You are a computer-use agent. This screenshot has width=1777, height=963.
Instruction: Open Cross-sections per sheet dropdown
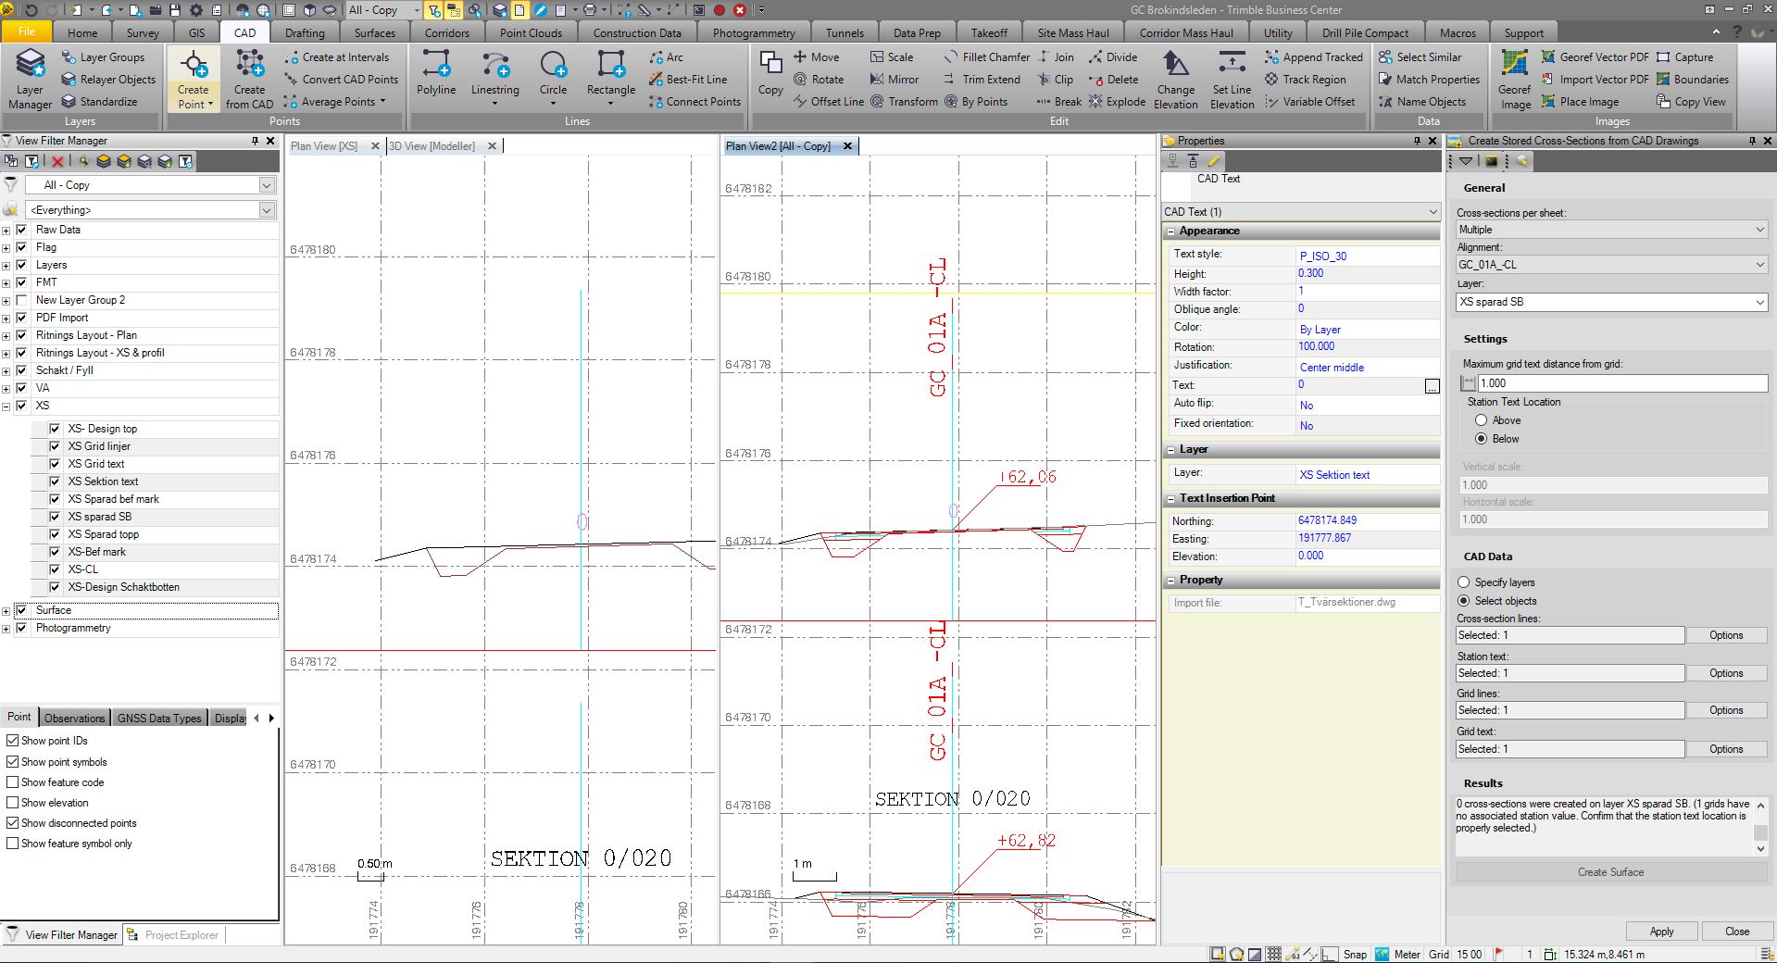(x=1610, y=230)
